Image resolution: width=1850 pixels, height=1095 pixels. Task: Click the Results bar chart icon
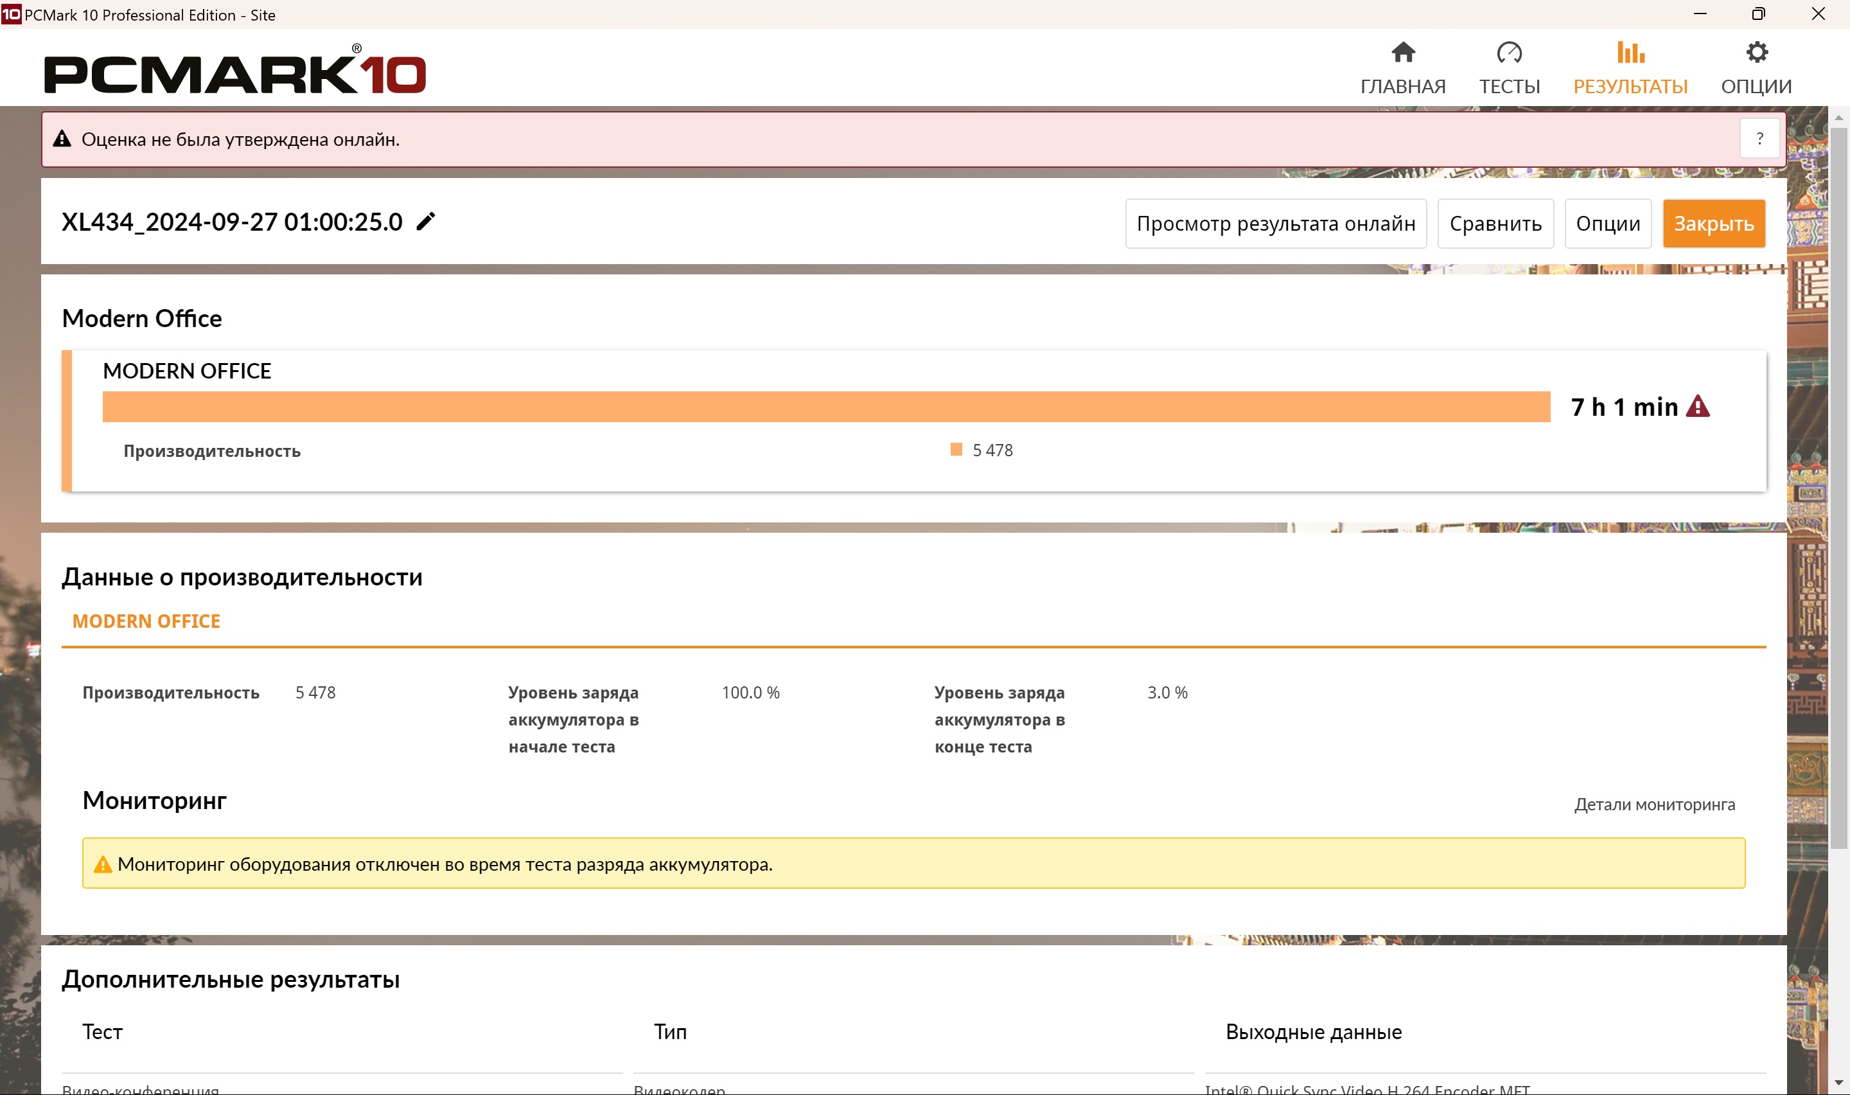[1630, 53]
